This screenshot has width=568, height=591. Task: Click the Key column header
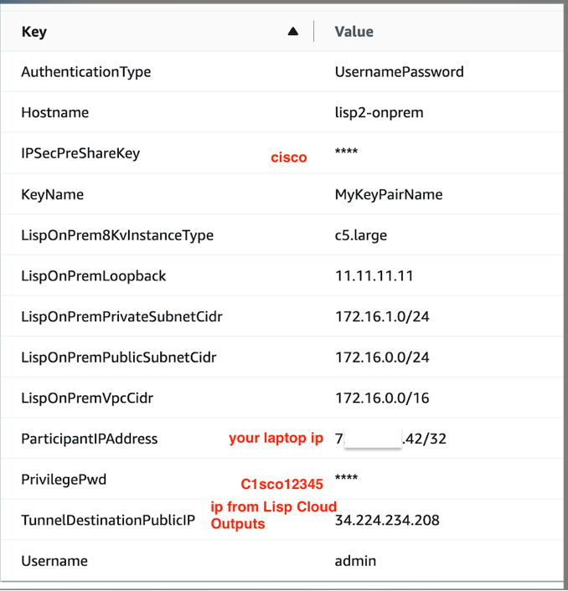(34, 32)
